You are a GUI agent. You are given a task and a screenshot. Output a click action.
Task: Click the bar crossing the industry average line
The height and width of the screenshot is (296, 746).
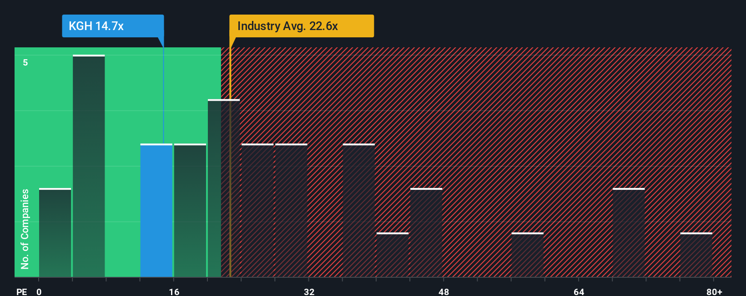pyautogui.click(x=224, y=188)
